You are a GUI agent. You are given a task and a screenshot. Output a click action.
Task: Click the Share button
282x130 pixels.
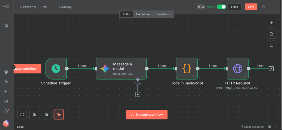[234, 7]
